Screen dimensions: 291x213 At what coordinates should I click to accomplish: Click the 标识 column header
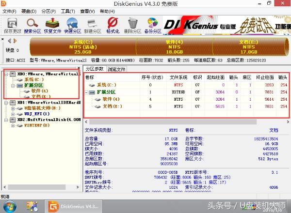[x=197, y=77]
